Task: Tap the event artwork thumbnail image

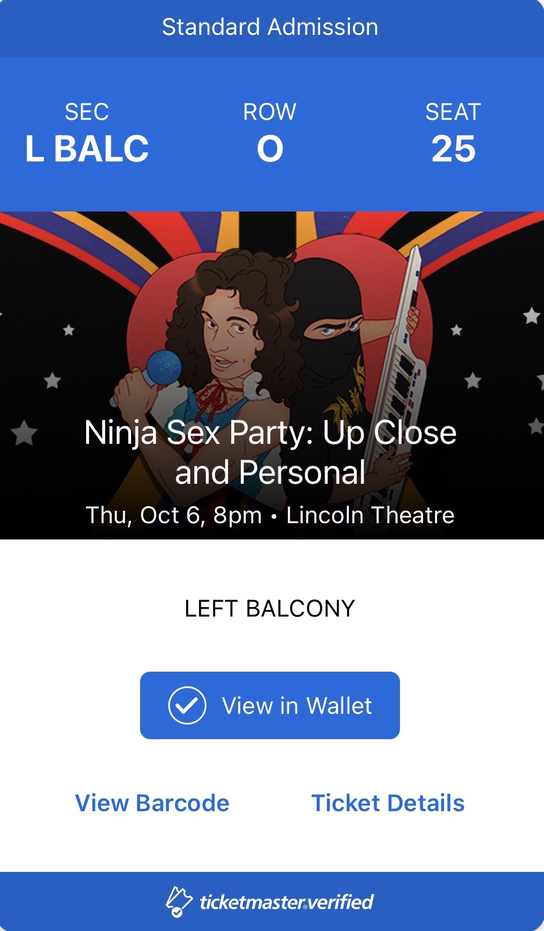Action: point(272,375)
